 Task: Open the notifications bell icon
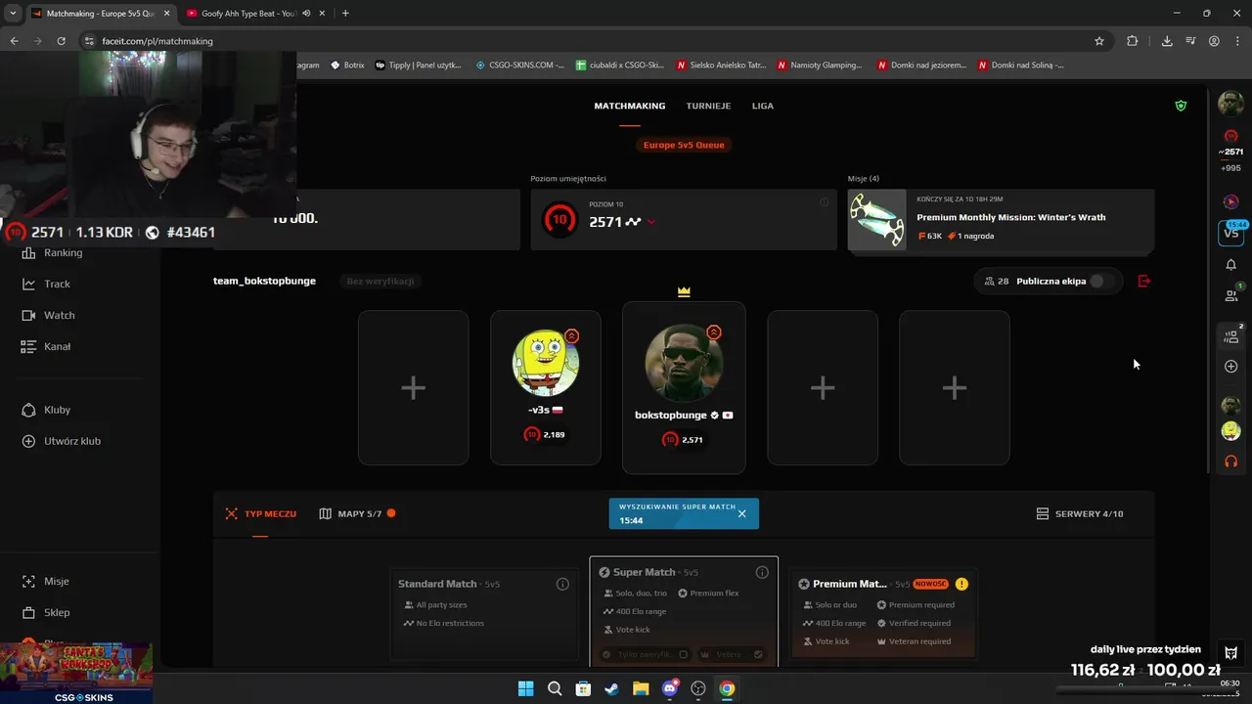point(1230,265)
